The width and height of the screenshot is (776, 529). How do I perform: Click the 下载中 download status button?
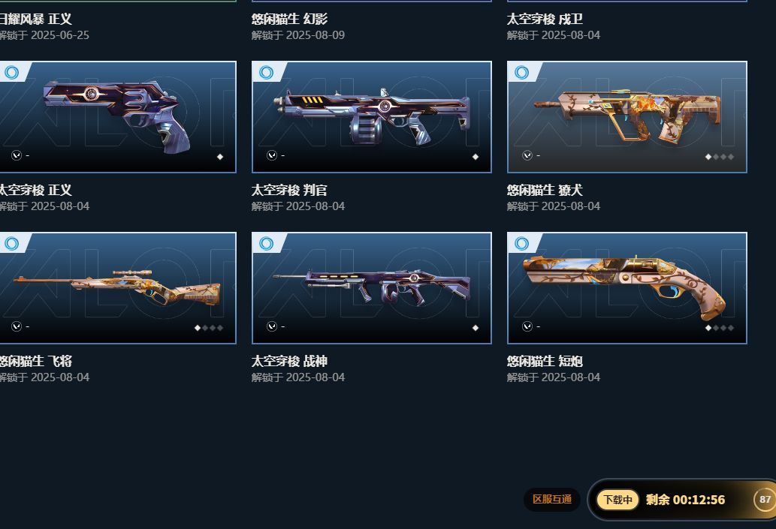click(617, 500)
